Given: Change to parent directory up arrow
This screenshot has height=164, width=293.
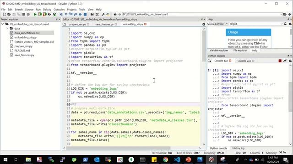Looking at the screenshot, I should [x=290, y=14].
